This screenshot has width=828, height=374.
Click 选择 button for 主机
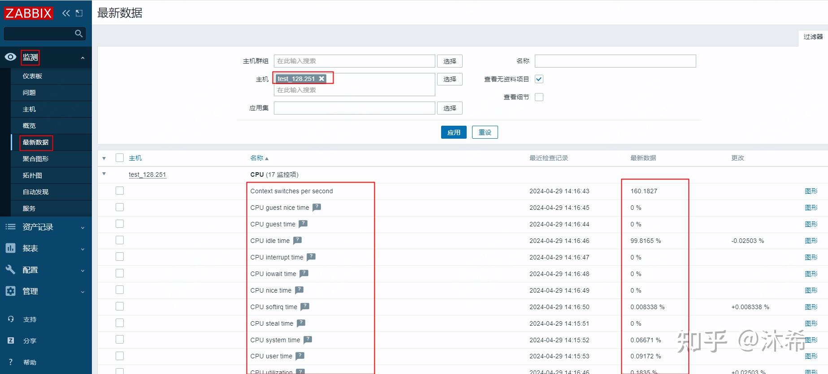[450, 79]
